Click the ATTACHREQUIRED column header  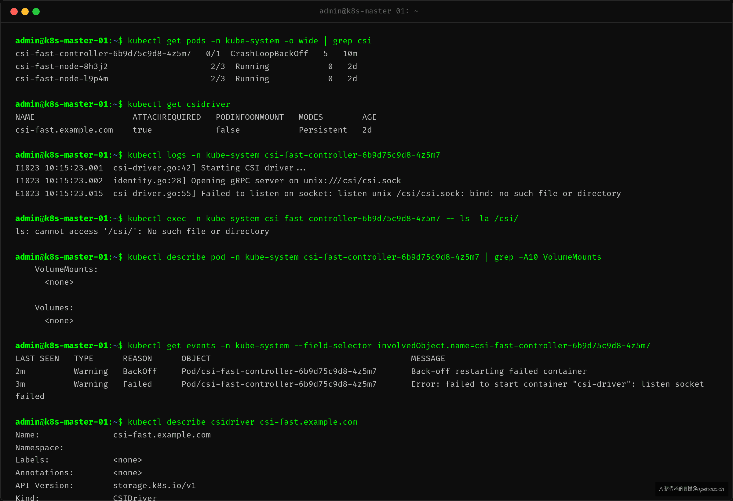pos(166,117)
